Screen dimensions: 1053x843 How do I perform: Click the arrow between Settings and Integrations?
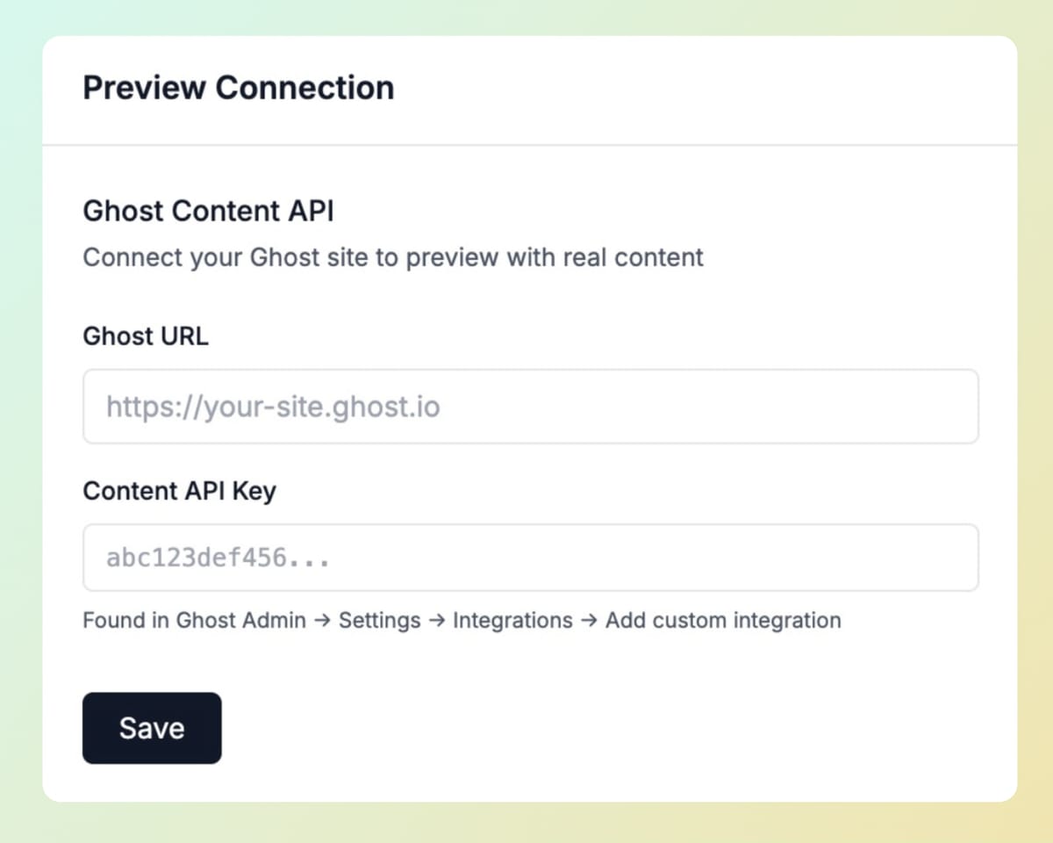[437, 621]
